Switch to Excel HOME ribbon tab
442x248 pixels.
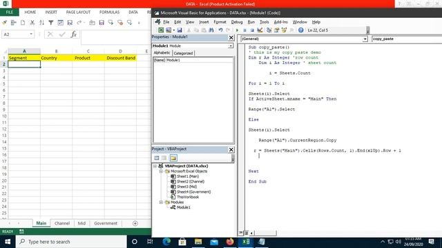coord(30,12)
